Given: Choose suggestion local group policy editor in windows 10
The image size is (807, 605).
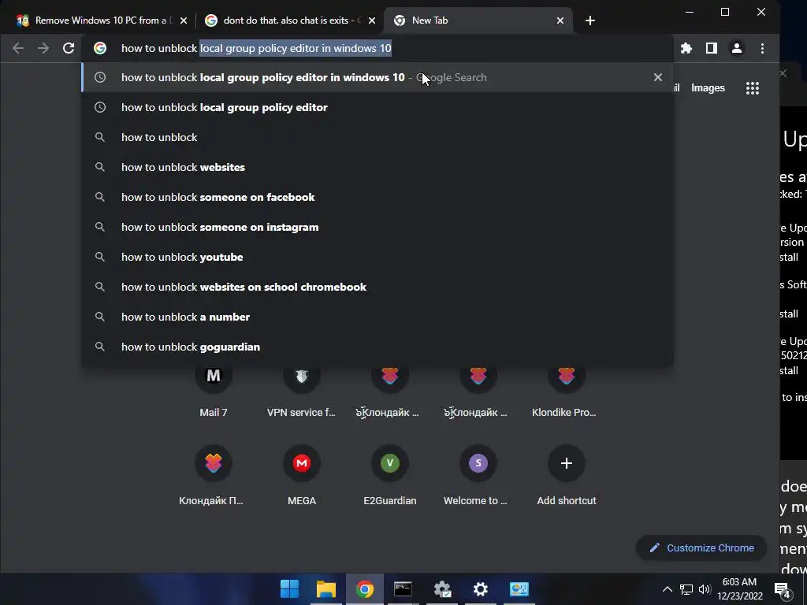Looking at the screenshot, I should [377, 77].
